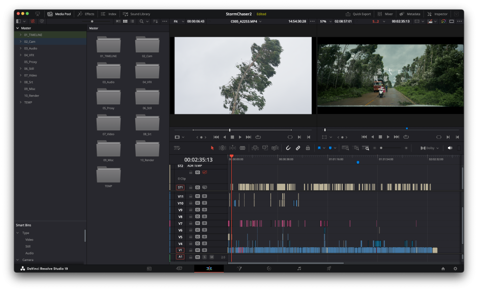
Task: Open the Cut page icon at bottom
Action: pos(179,269)
